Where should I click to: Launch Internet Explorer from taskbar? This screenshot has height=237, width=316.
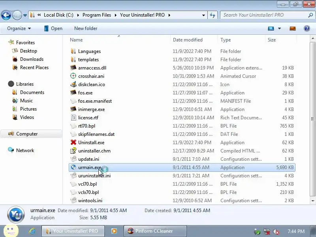32,231
